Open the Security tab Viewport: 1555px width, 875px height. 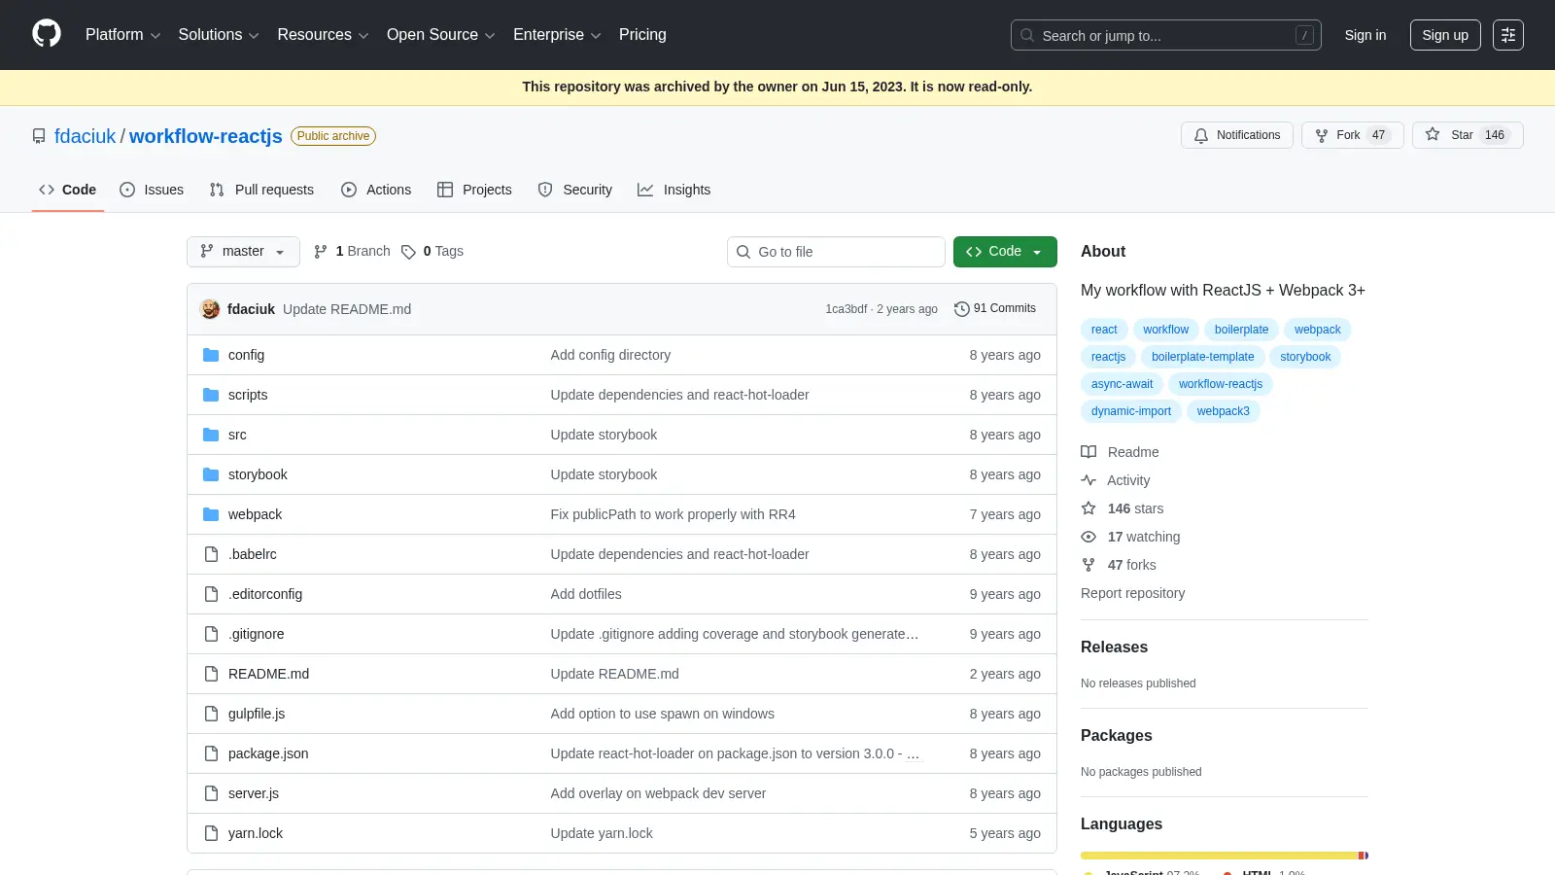click(575, 190)
